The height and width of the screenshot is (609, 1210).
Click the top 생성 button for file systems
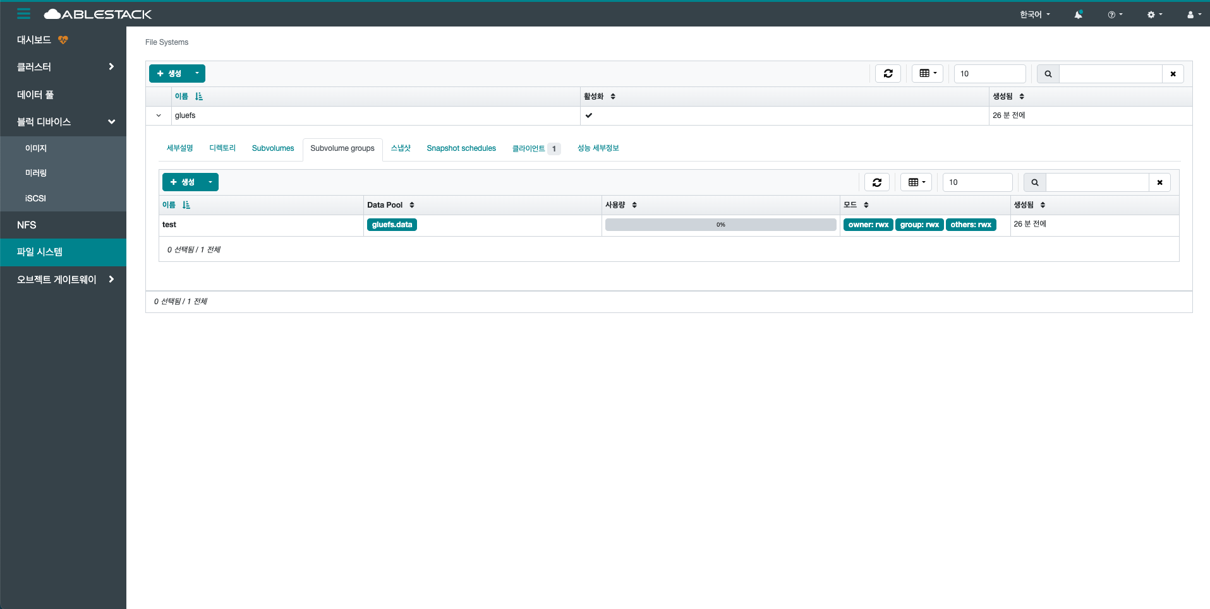point(169,74)
